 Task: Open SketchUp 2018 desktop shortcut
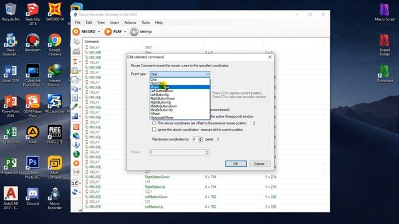(x=32, y=14)
